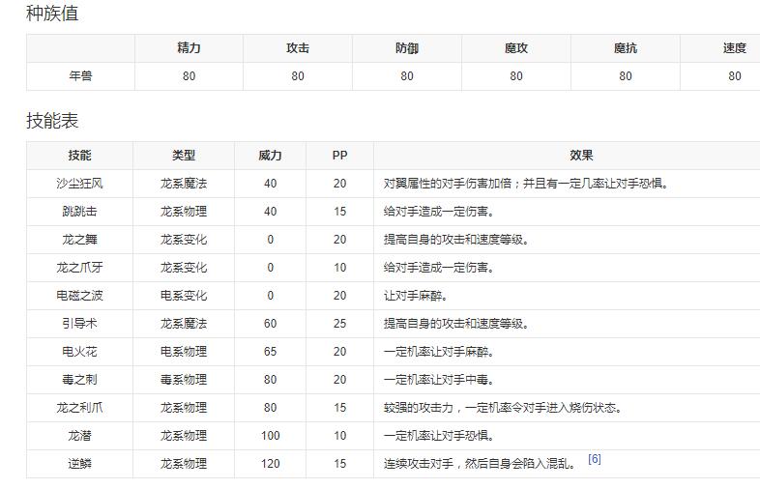Select the 逆鳞 skill name
Image resolution: width=760 pixels, height=489 pixels.
coord(80,464)
